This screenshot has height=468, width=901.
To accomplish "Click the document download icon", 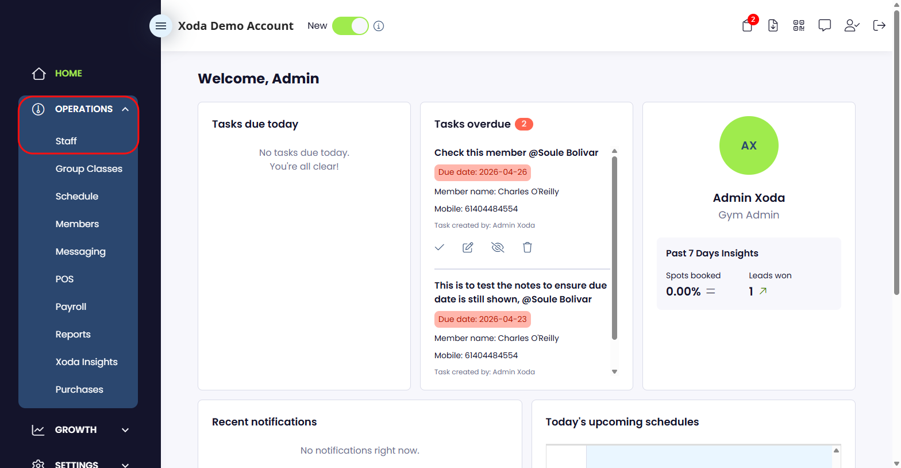I will [773, 25].
